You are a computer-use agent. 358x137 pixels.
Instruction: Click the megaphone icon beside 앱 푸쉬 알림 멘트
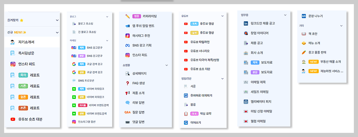click(128, 26)
